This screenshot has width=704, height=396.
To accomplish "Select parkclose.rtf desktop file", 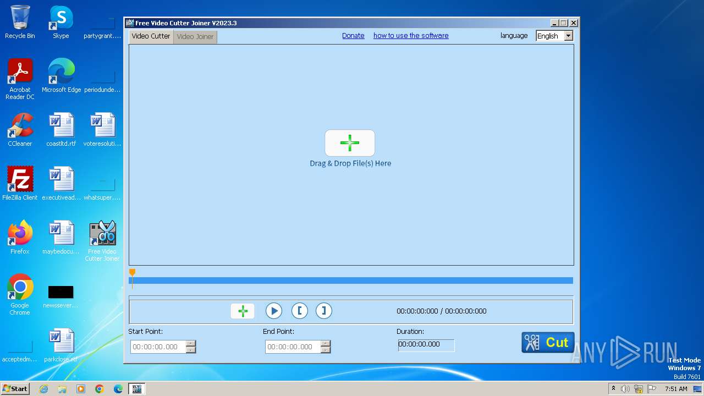I will pyautogui.click(x=61, y=346).
